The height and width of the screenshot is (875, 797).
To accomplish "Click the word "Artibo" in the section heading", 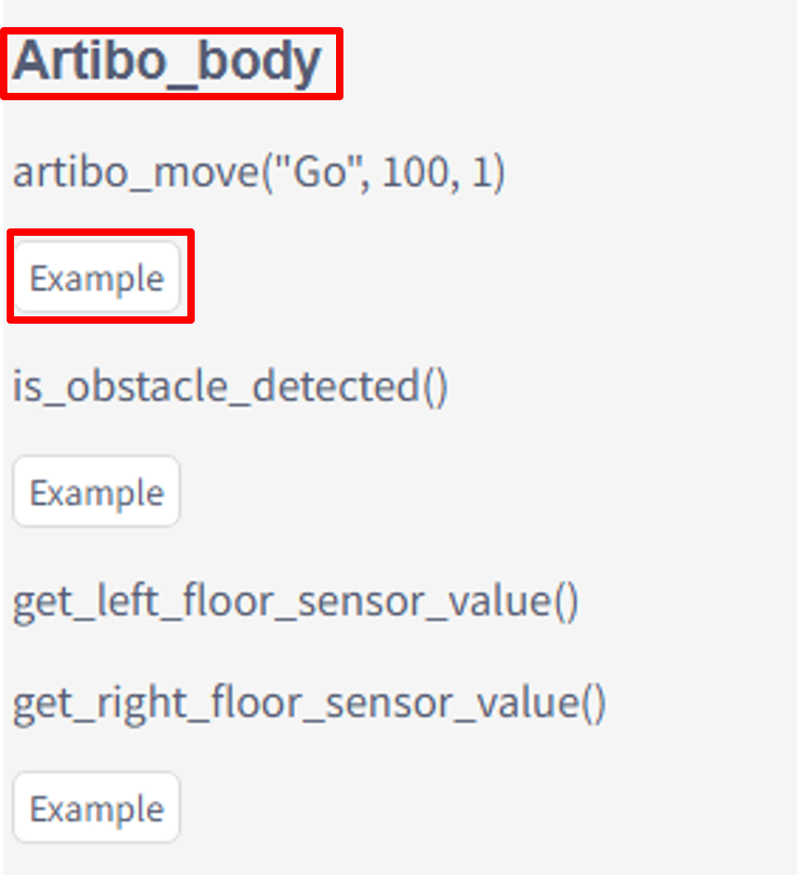I will tap(90, 60).
